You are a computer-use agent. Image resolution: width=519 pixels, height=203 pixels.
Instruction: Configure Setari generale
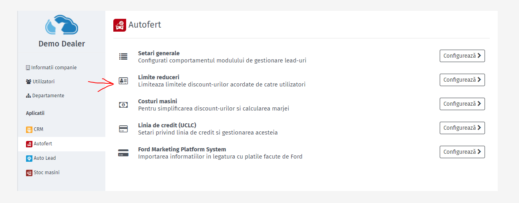pos(462,56)
